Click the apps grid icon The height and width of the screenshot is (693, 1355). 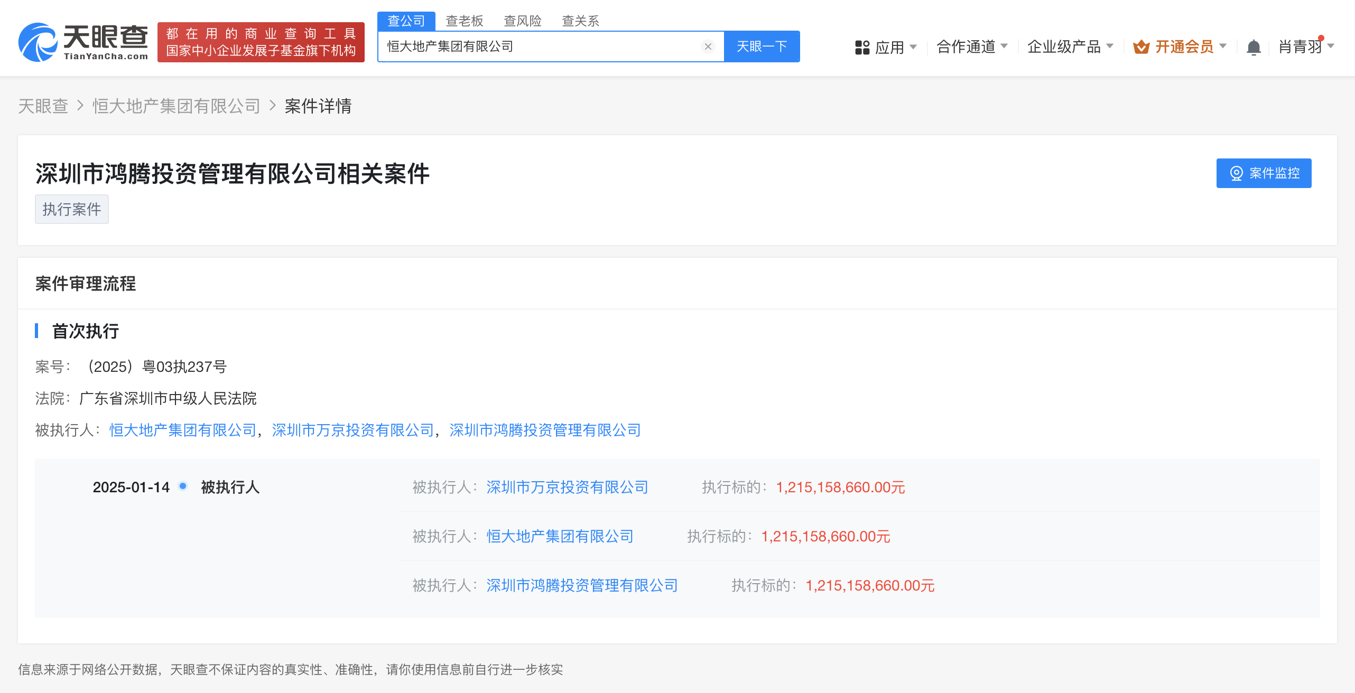coord(862,48)
